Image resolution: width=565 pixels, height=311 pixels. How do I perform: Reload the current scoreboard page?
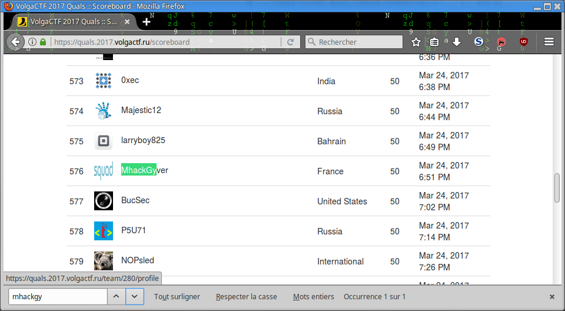(x=290, y=42)
